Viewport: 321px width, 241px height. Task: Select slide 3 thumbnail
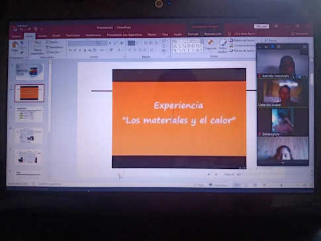coord(29,115)
